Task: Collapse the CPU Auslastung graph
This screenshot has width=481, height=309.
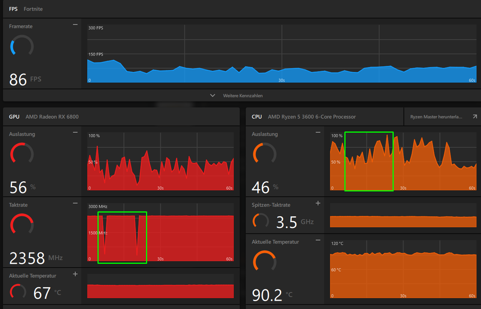Action: point(318,132)
